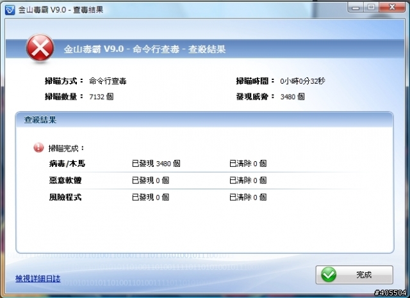This screenshot has width=410, height=298.
Task: Click the 掃瞄時間 label
Action: [255, 81]
